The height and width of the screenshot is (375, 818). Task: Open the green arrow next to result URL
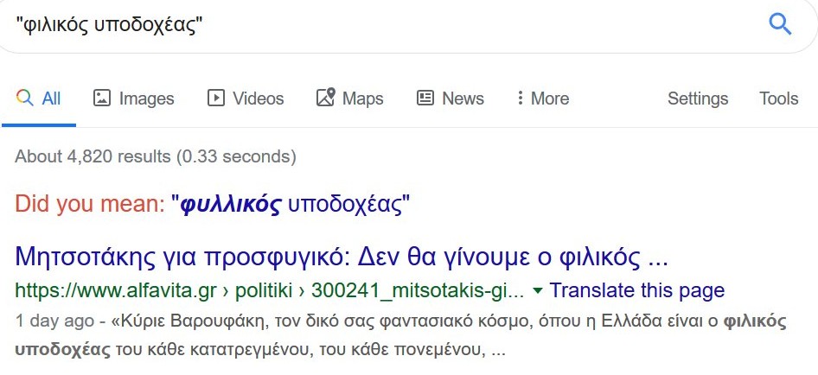click(x=538, y=289)
